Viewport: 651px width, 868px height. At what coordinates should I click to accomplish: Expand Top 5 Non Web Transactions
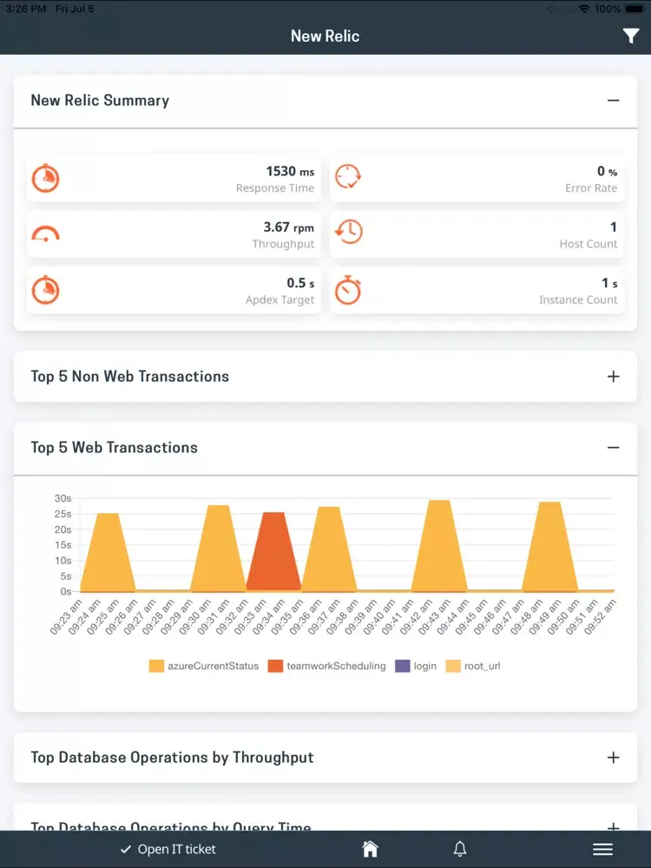(x=613, y=377)
